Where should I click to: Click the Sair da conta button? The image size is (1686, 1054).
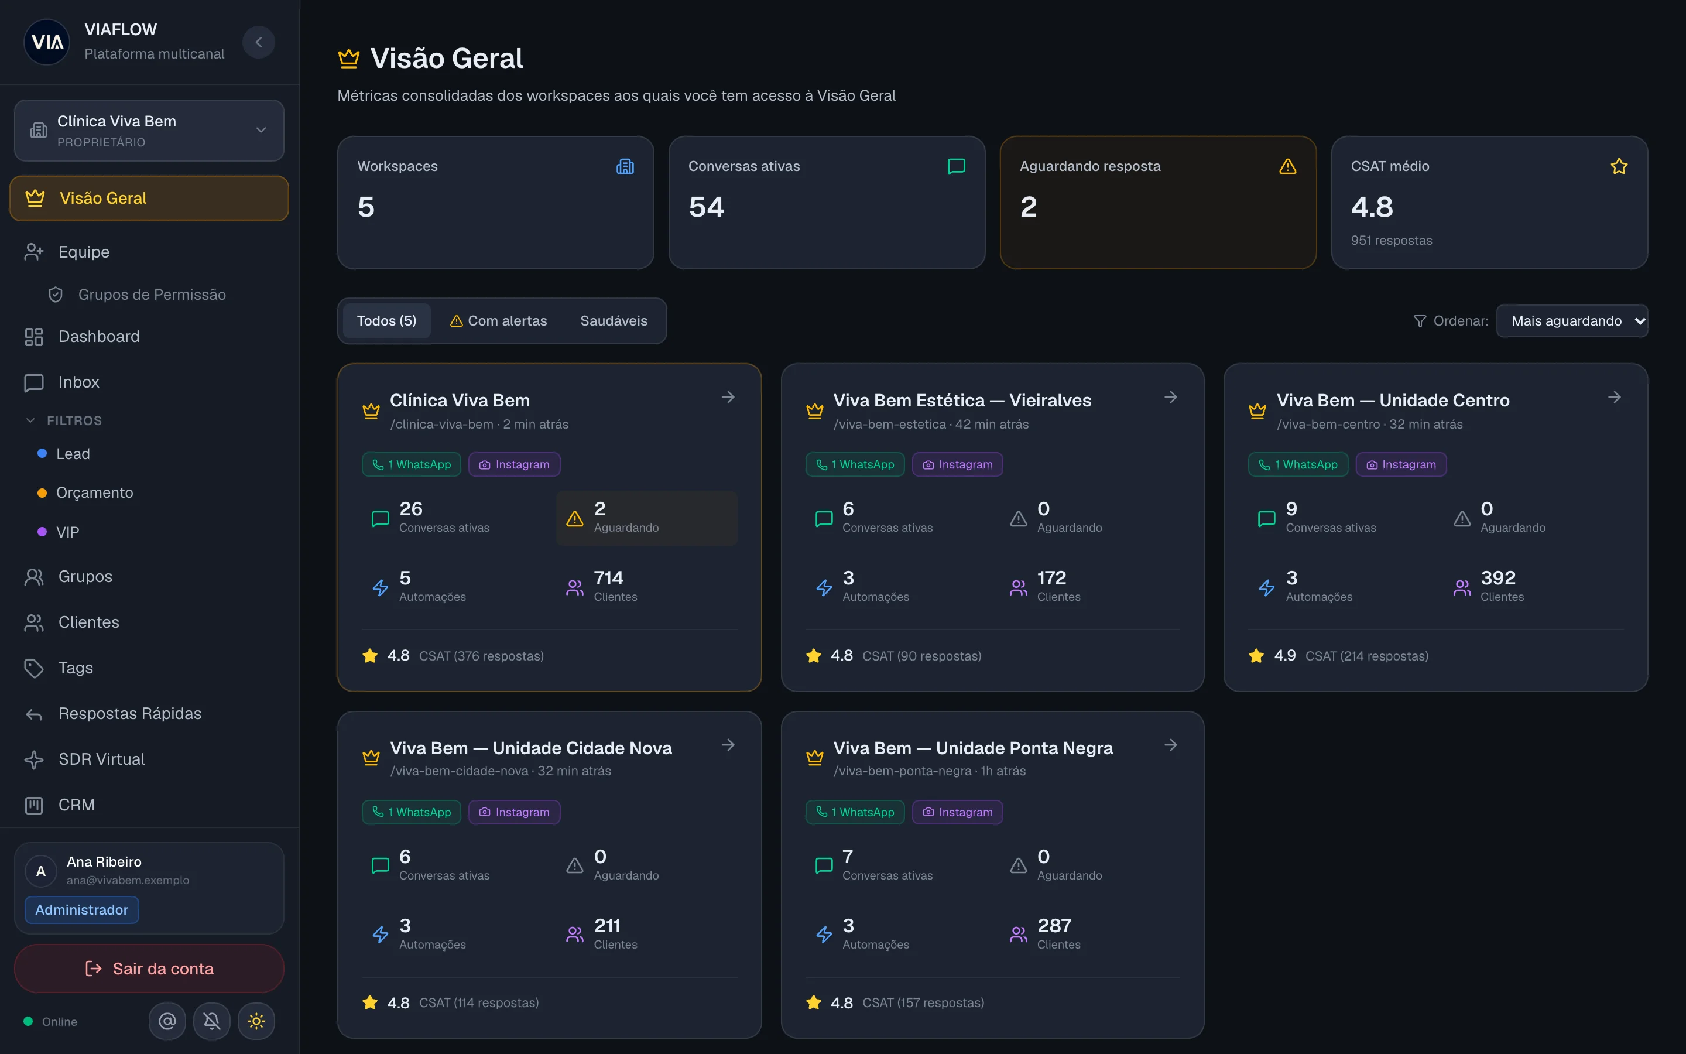[x=149, y=969]
